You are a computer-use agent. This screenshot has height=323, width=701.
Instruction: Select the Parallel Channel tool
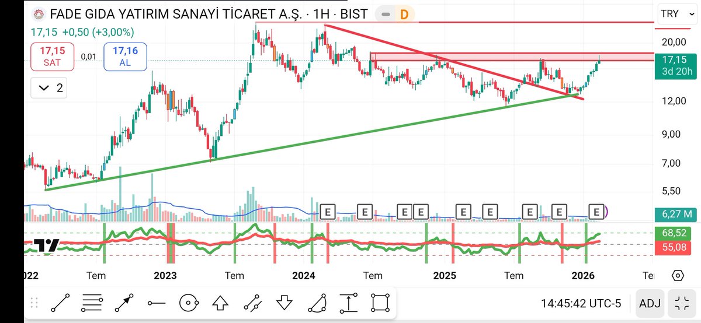coord(252,303)
